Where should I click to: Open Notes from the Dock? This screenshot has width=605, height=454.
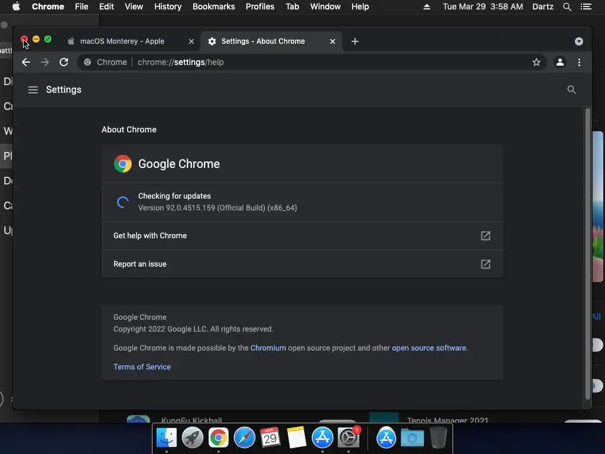coord(296,438)
